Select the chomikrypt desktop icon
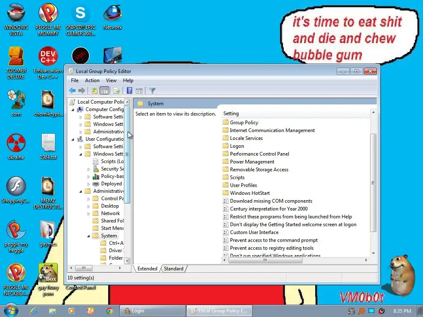 click(x=48, y=103)
